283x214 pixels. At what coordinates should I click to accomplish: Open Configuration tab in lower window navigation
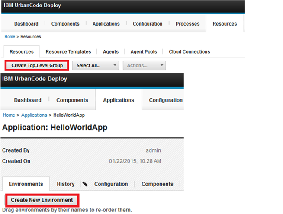[x=166, y=100]
